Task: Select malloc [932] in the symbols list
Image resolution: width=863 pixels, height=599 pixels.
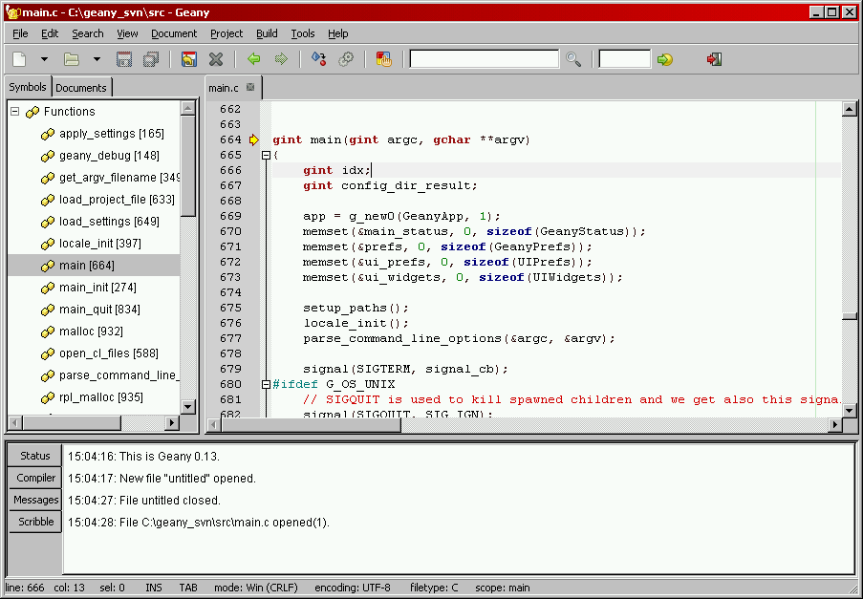Action: pyautogui.click(x=92, y=332)
